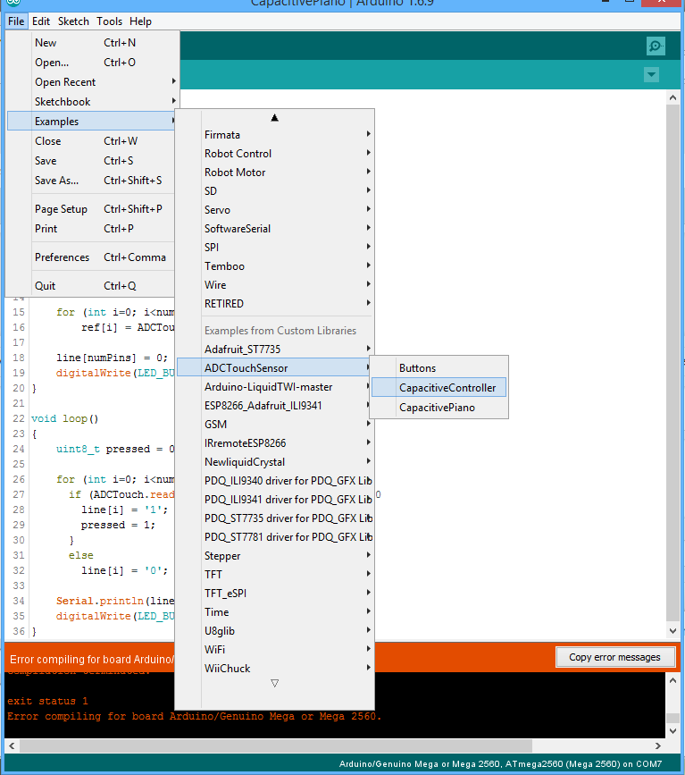Expand SoftwareSerial examples
The height and width of the screenshot is (775, 685).
[x=275, y=228]
